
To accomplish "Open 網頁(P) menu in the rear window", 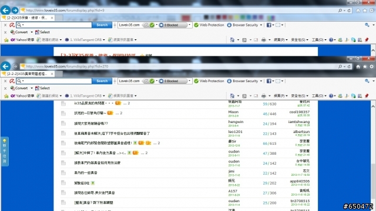I will (280, 40).
